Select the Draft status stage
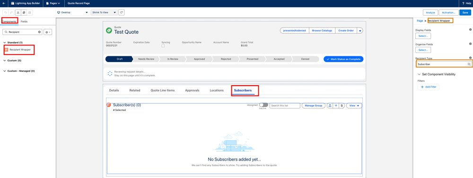This screenshot has height=178, width=473. click(119, 59)
